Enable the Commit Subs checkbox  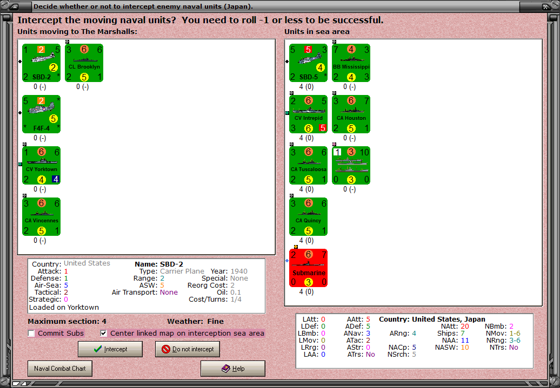point(31,333)
